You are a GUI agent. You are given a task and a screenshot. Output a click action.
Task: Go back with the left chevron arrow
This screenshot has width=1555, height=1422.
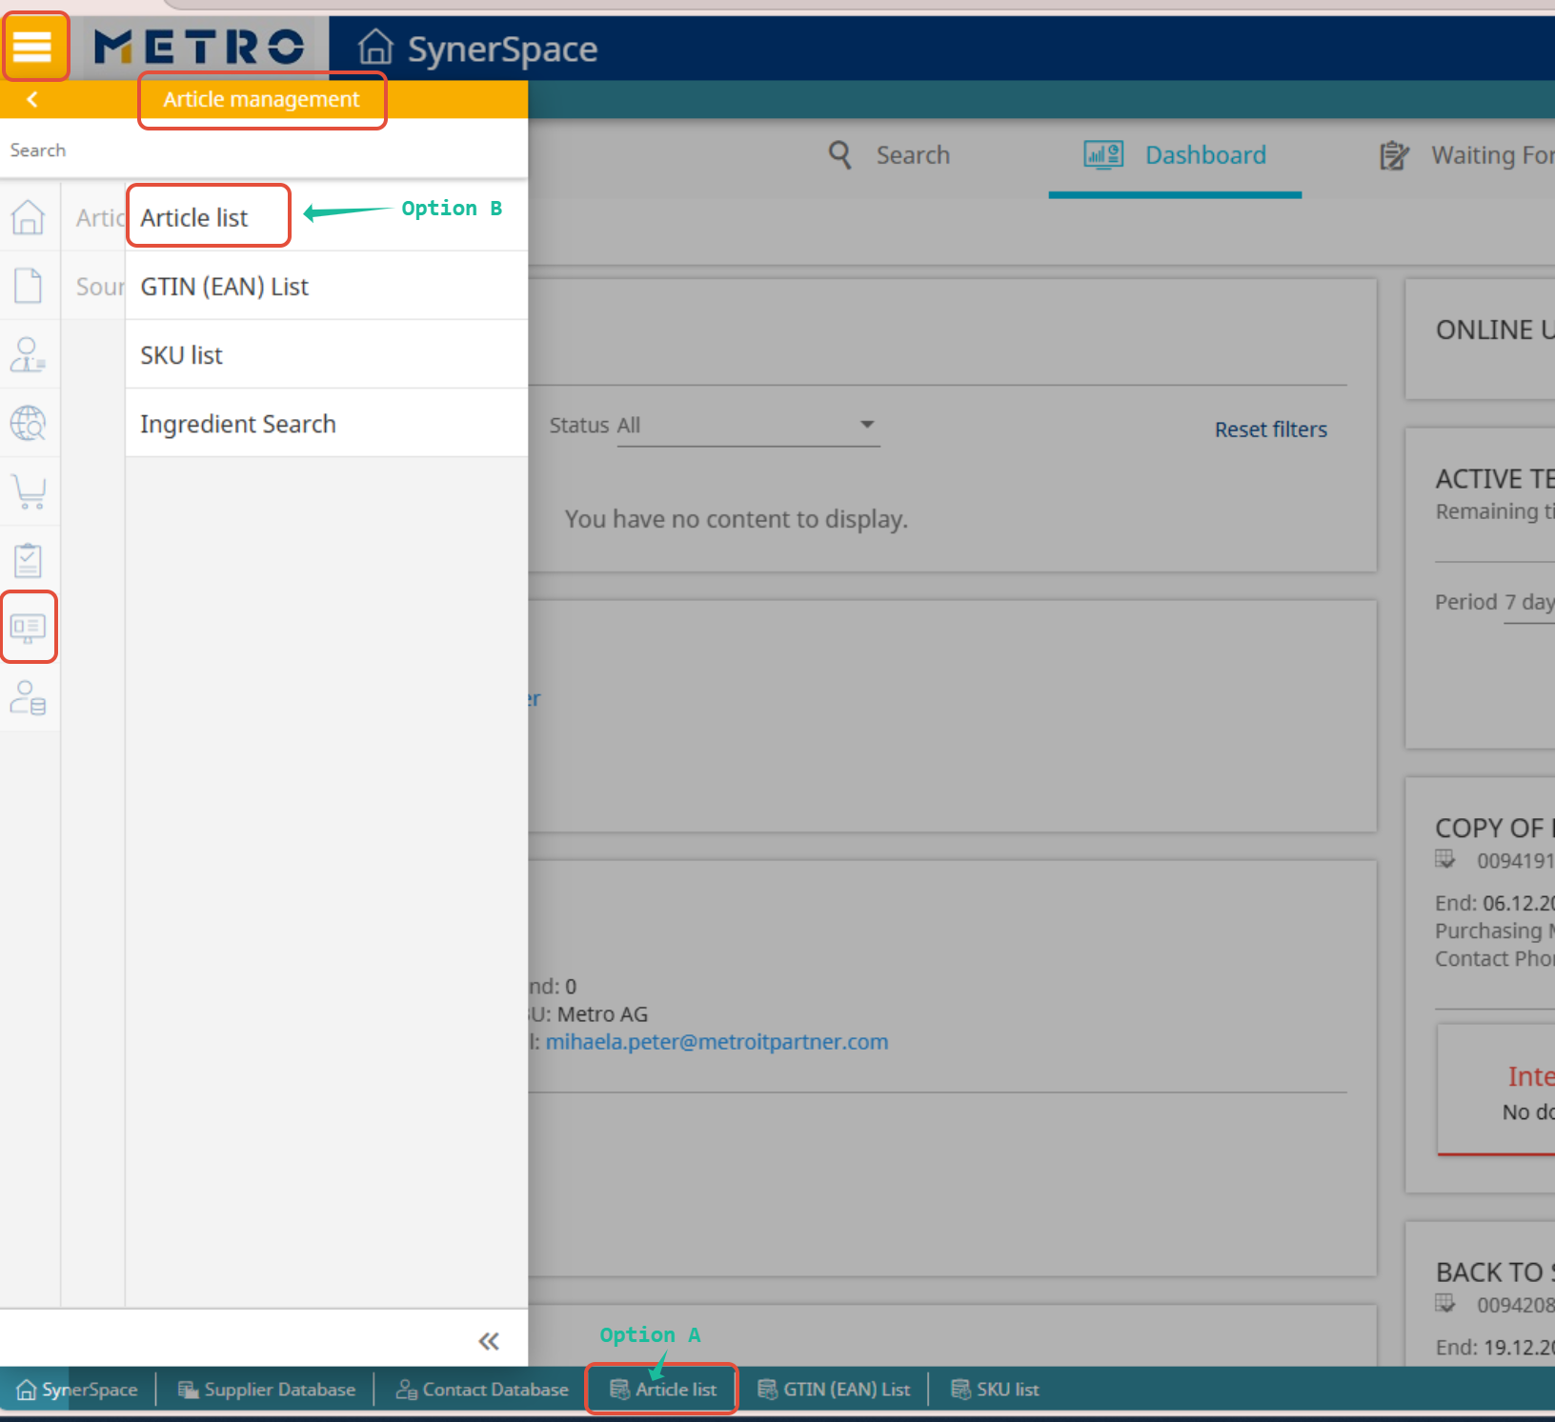(x=32, y=99)
